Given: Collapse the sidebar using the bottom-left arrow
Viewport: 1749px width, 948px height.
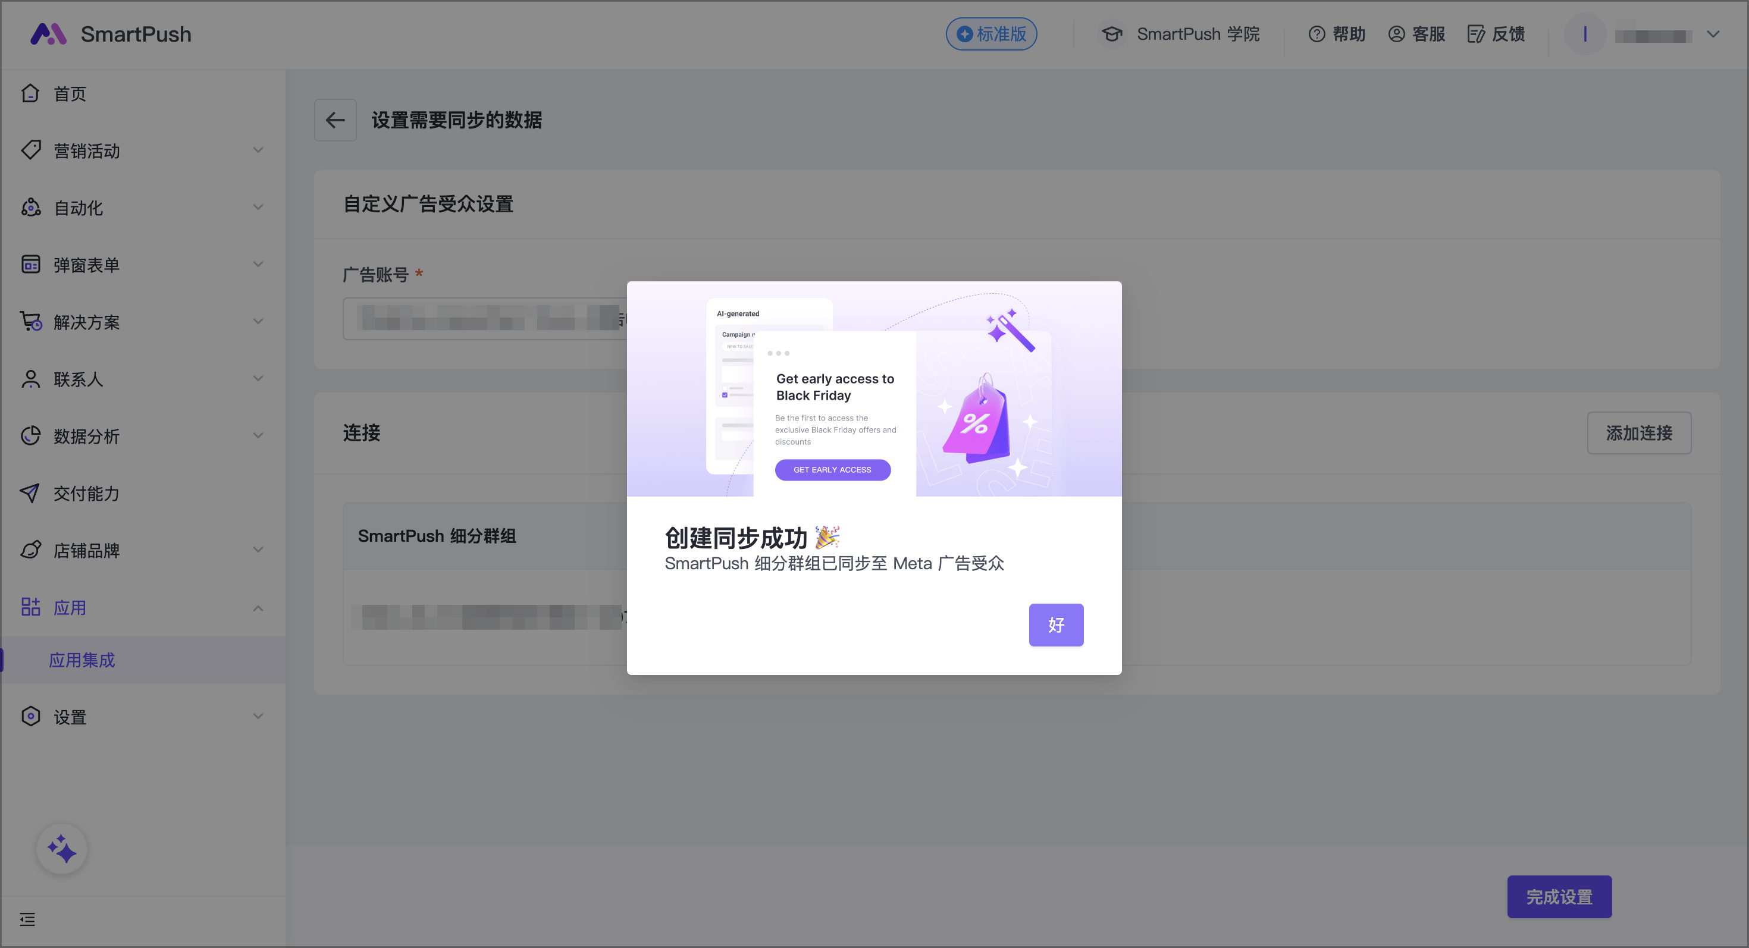Looking at the screenshot, I should point(28,919).
